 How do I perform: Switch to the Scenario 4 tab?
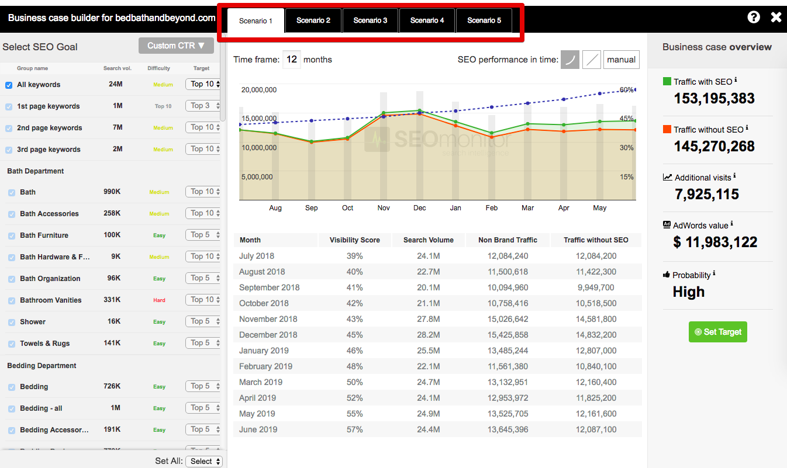(x=427, y=20)
